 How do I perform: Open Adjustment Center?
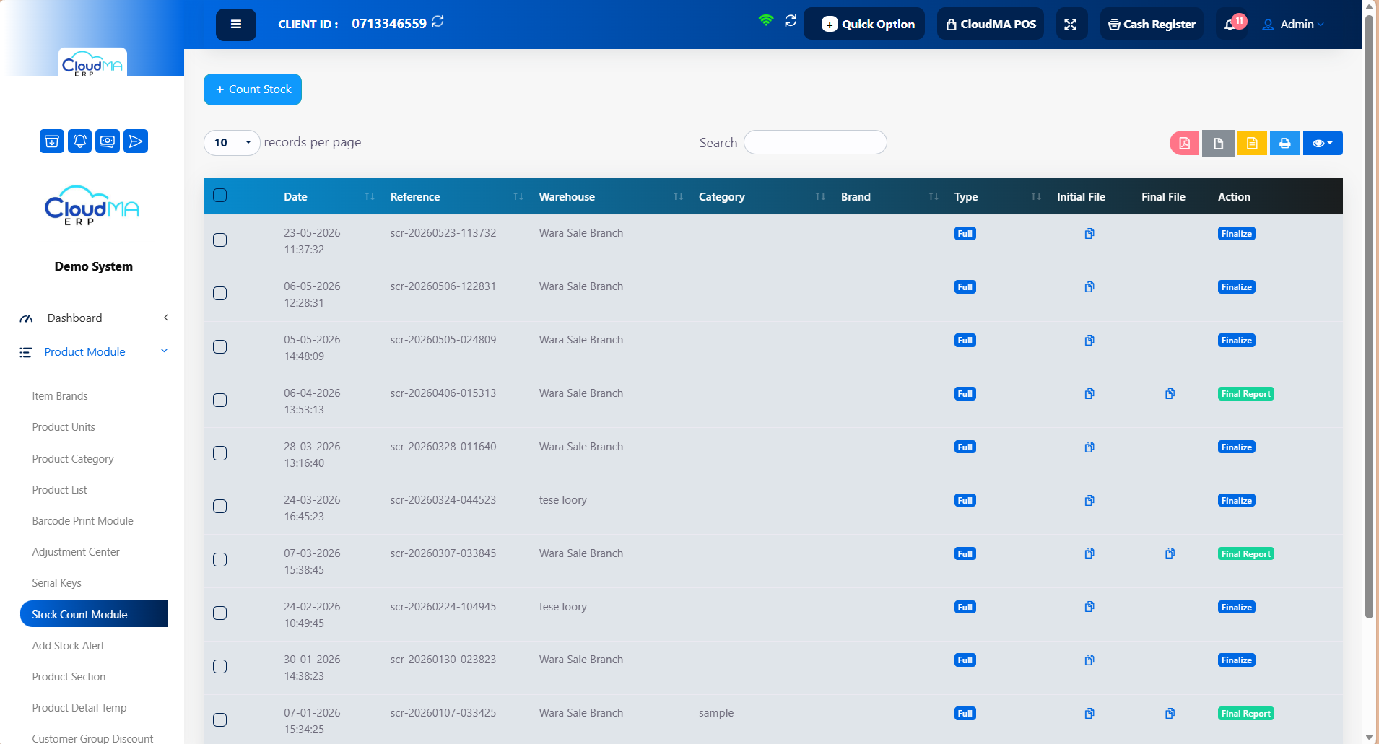coord(76,552)
